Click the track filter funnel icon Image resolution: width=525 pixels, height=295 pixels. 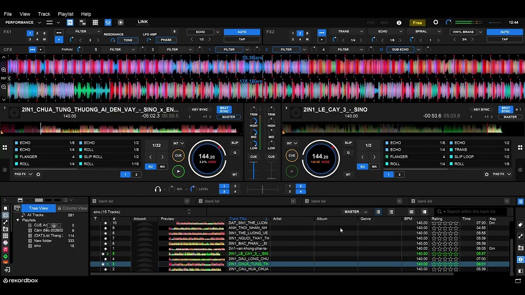[95, 219]
